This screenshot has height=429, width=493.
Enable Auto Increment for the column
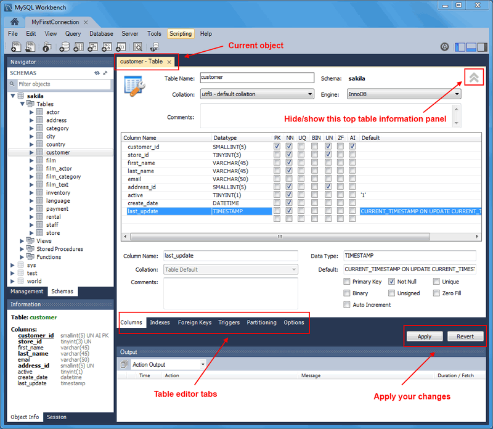[346, 304]
